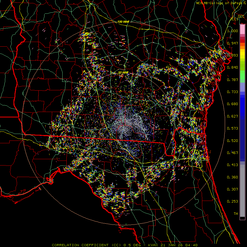Click the 0.360 scale value
Viewport: 247px width, 247px height.
232,177
